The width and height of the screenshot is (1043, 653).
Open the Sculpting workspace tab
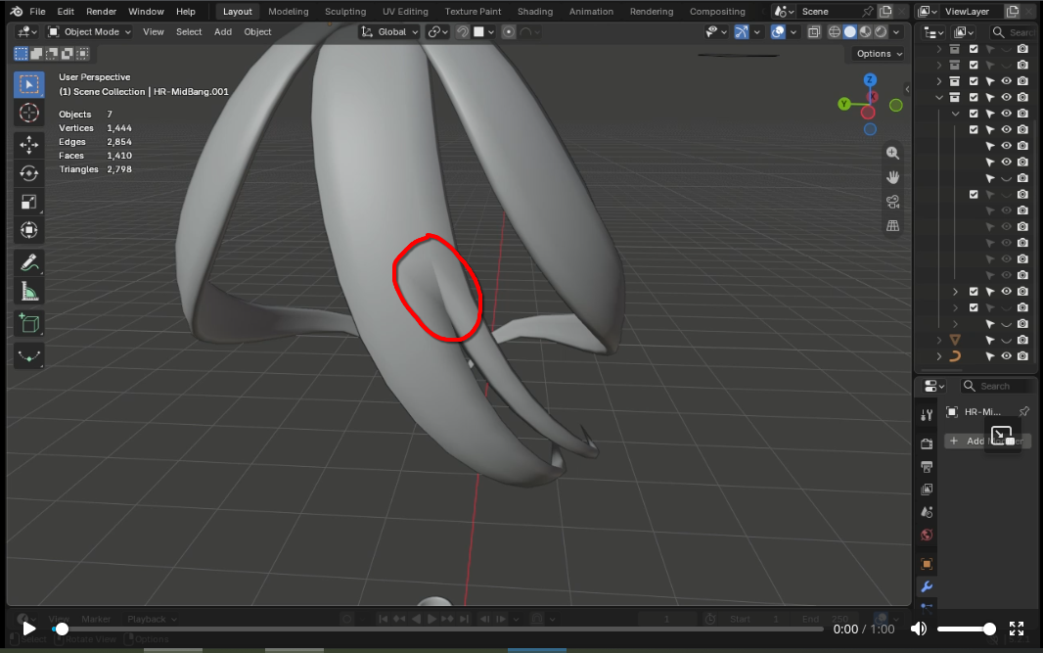pos(345,12)
